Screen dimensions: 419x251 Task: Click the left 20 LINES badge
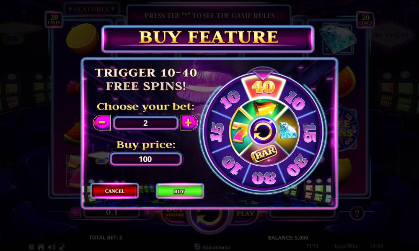click(x=54, y=20)
